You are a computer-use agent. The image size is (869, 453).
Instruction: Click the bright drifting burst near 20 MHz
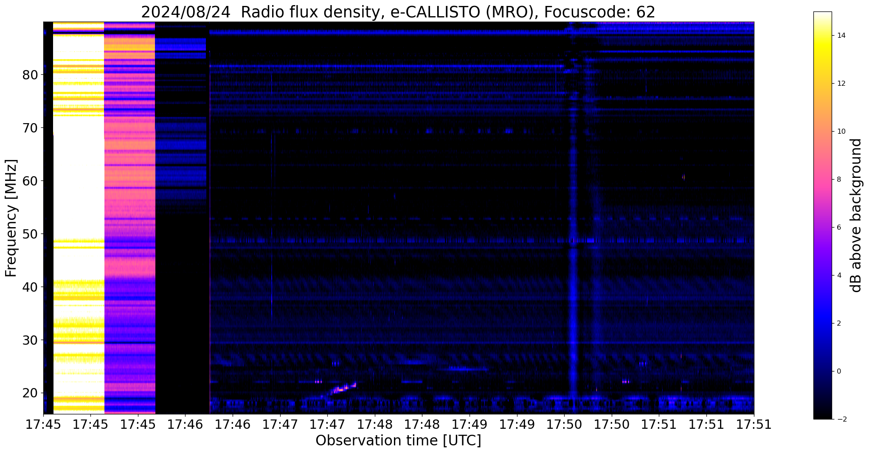344,388
